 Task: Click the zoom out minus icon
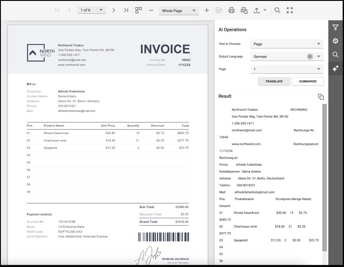[151, 10]
